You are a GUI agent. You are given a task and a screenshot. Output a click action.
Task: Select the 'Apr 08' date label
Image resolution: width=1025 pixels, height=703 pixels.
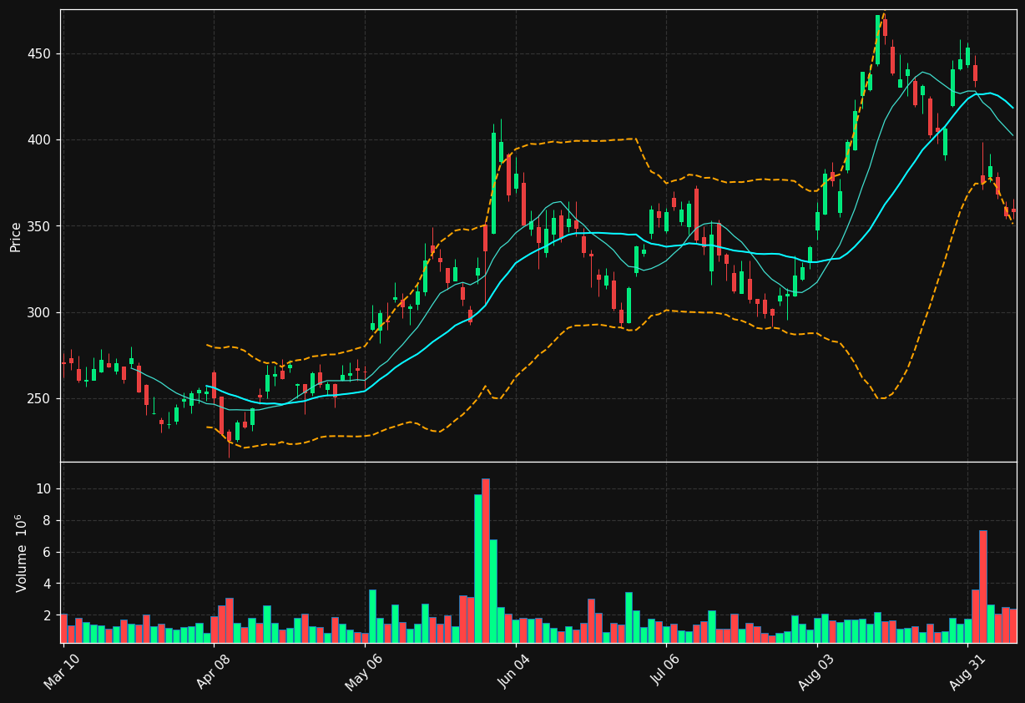coord(214,672)
